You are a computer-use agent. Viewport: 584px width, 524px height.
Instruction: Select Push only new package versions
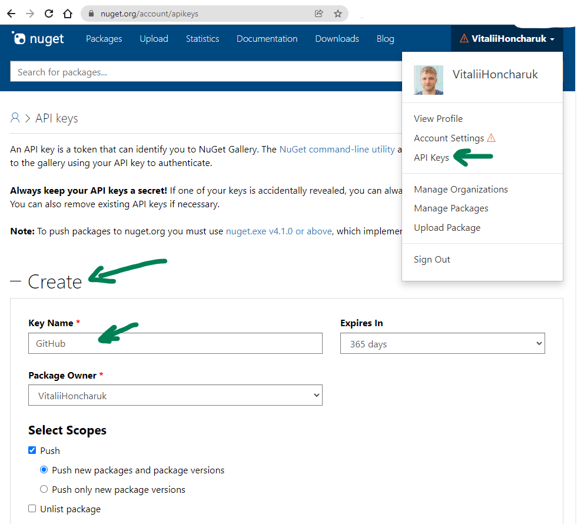tap(44, 489)
